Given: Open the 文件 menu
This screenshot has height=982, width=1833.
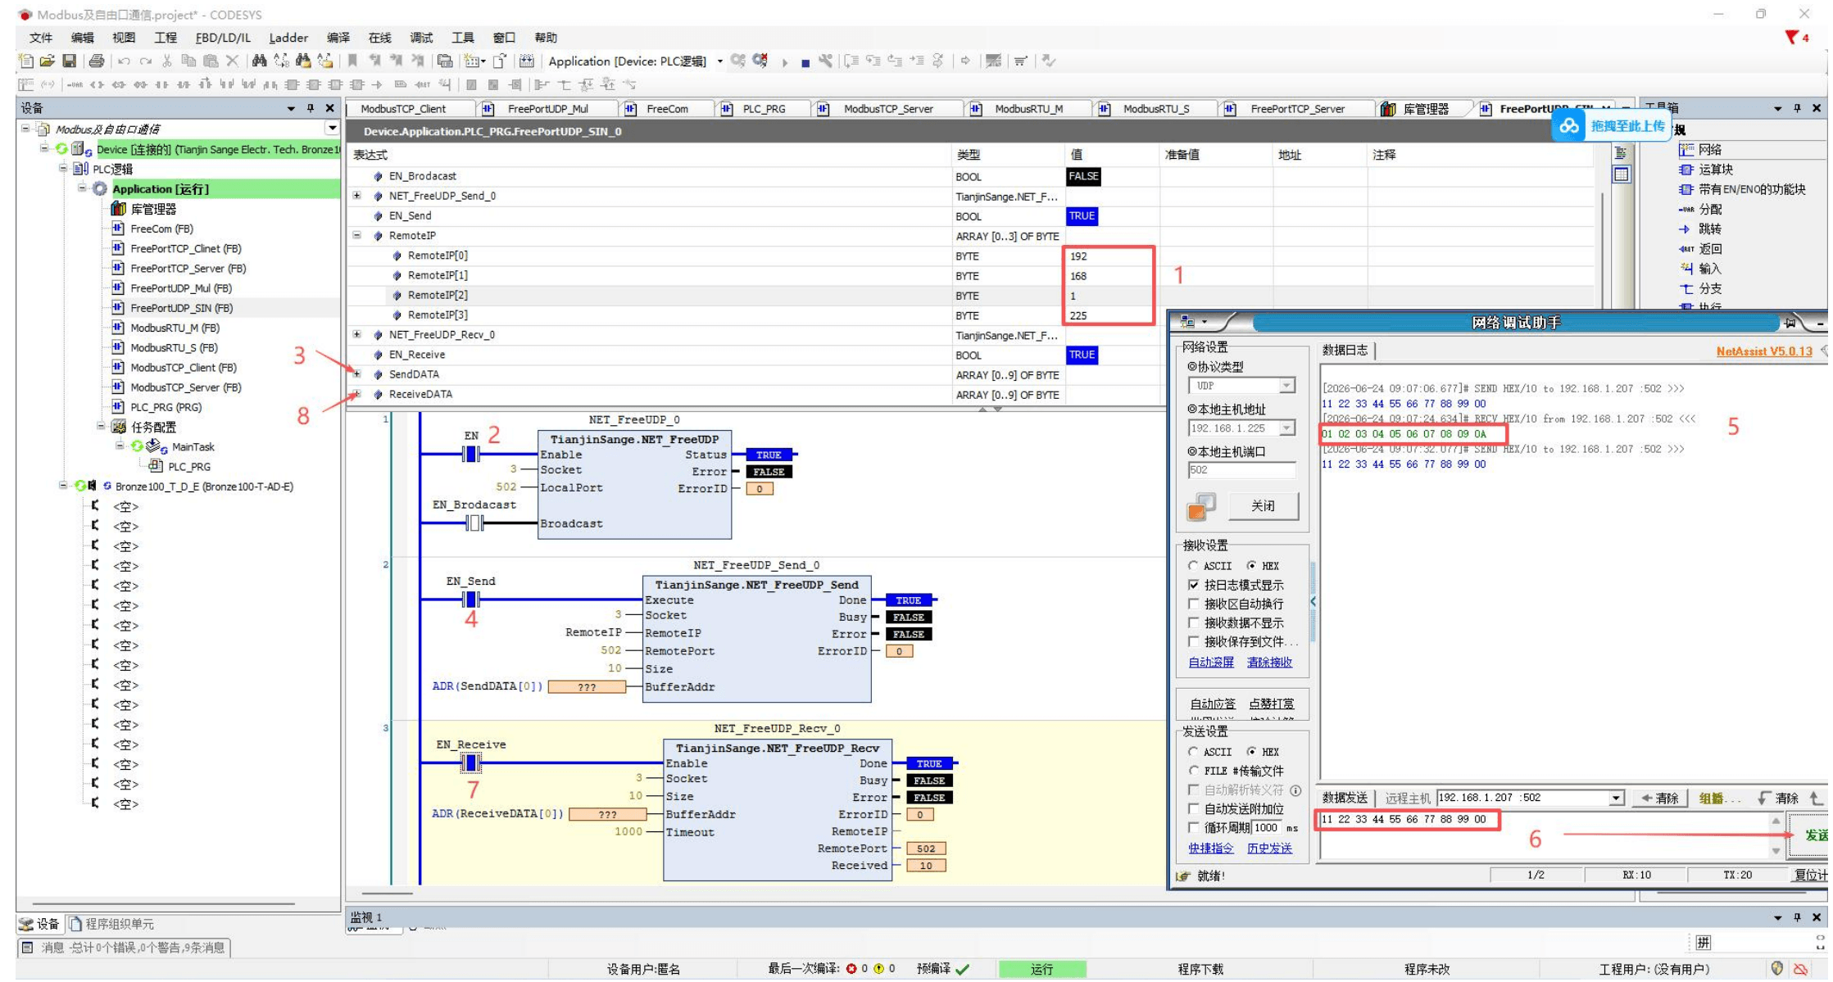Looking at the screenshot, I should [x=41, y=38].
